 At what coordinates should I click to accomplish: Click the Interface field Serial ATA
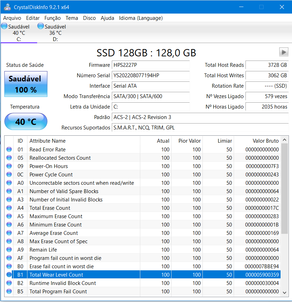click(x=151, y=86)
